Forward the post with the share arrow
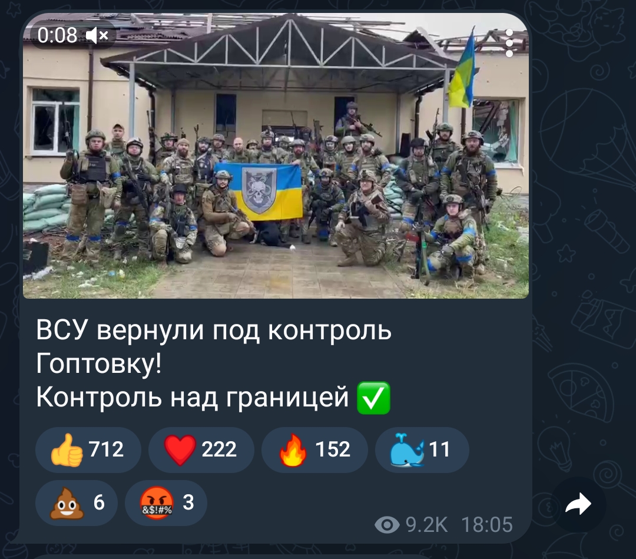The height and width of the screenshot is (559, 636). 578,505
